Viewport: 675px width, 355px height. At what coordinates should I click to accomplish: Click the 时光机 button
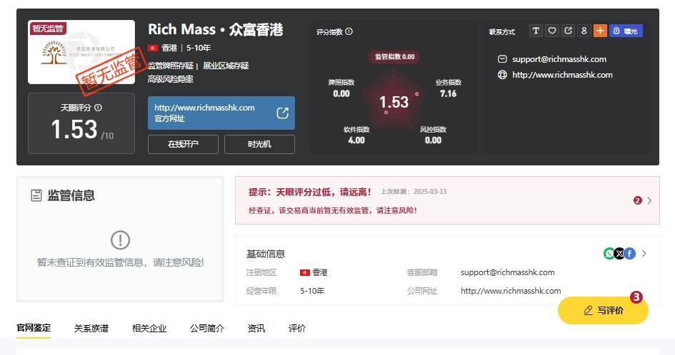259,144
